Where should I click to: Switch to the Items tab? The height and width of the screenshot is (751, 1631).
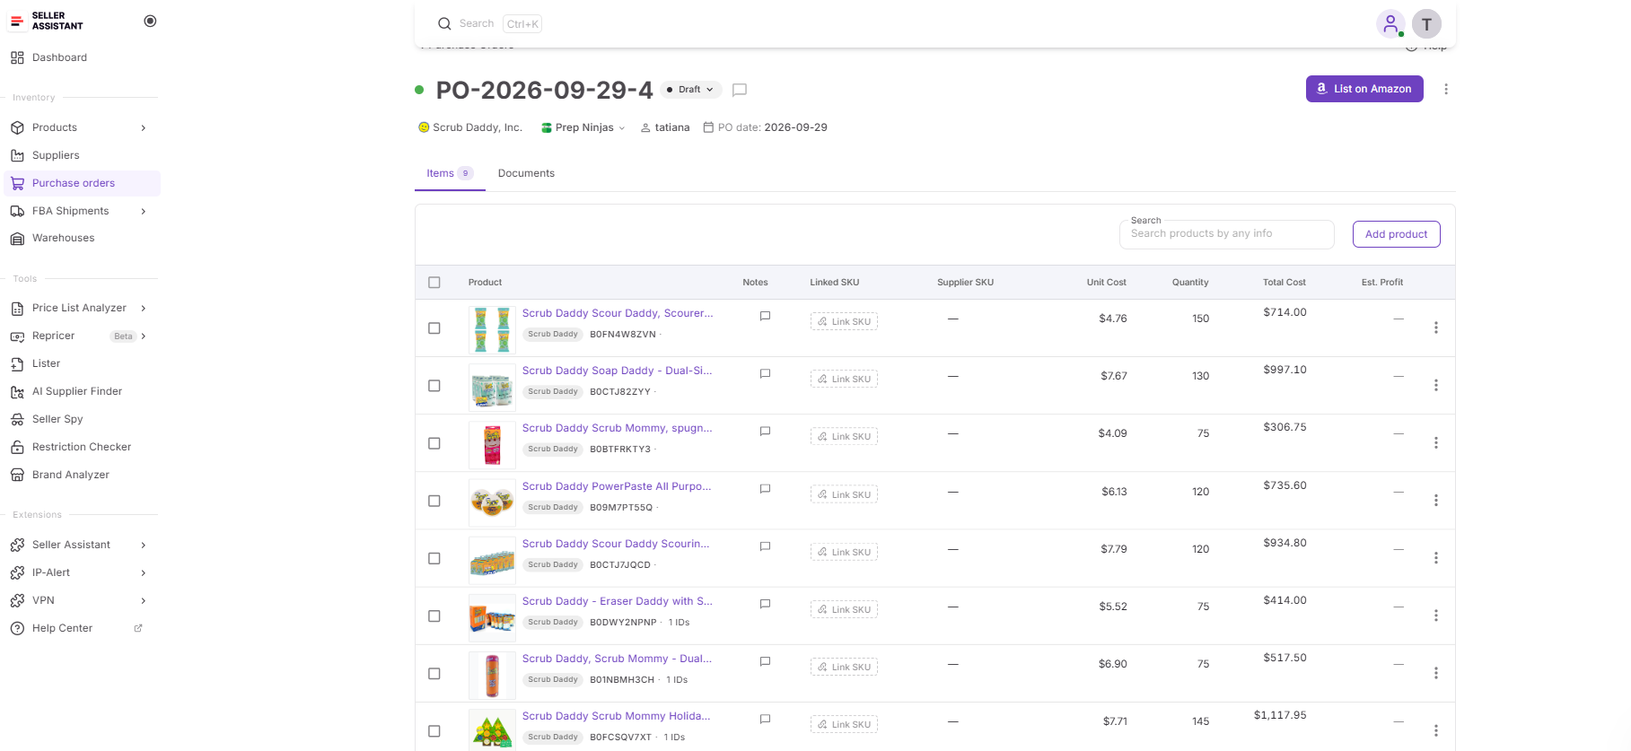(x=450, y=173)
